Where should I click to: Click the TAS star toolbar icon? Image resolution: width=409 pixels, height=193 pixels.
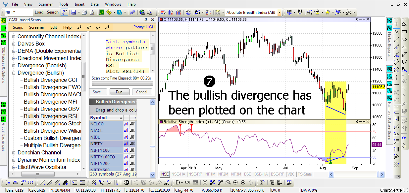(x=328, y=12)
